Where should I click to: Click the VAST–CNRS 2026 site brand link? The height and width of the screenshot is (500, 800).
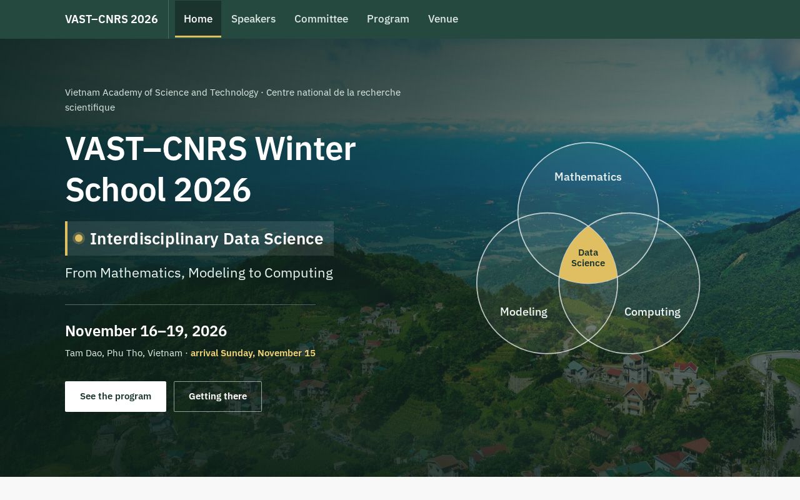tap(111, 19)
